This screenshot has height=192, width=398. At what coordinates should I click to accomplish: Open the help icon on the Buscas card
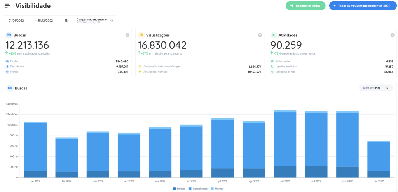point(127,35)
